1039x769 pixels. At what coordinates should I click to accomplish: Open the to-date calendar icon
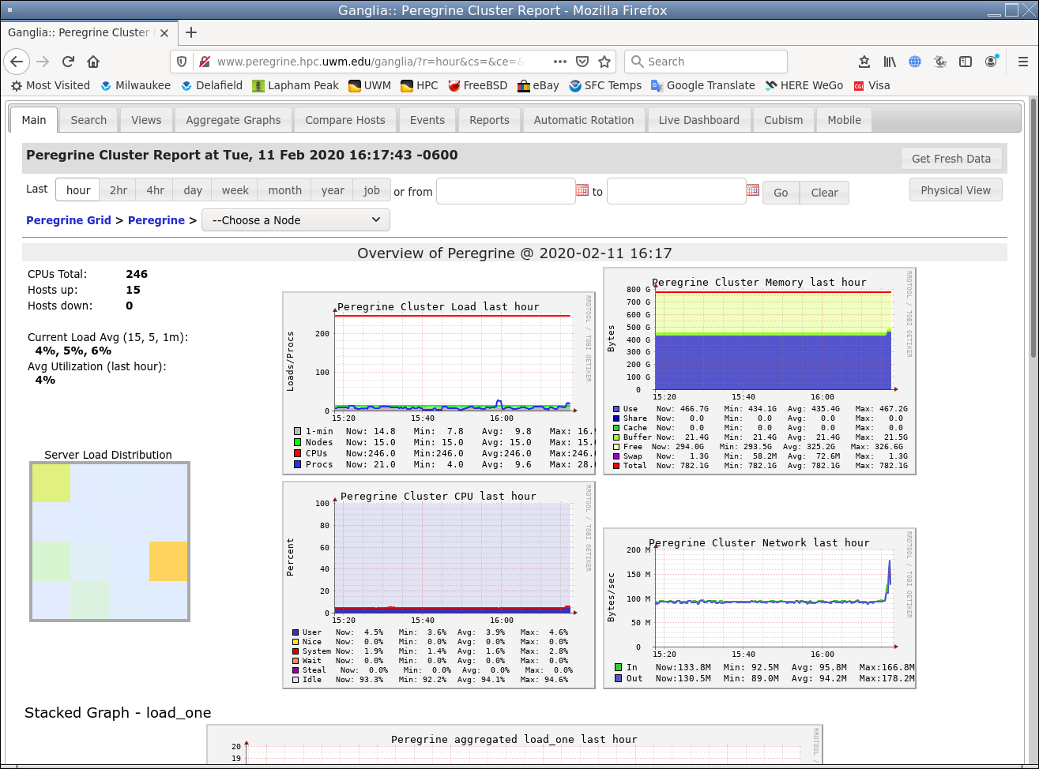click(753, 190)
